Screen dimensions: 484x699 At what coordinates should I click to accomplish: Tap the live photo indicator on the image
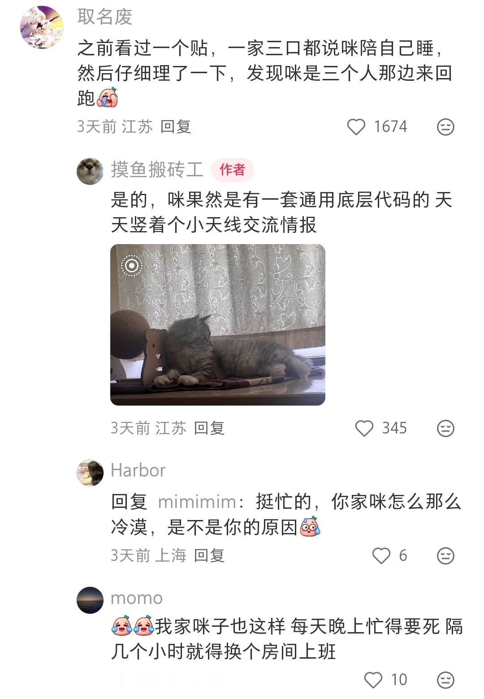click(131, 265)
